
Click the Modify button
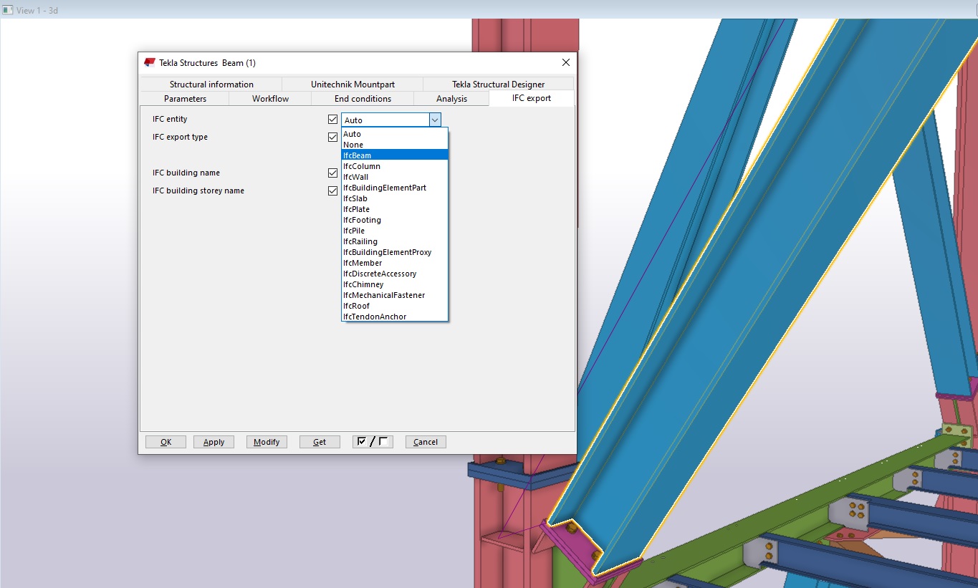tap(267, 442)
